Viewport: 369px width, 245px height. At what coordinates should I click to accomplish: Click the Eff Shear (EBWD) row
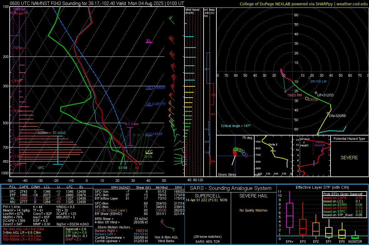pos(139,214)
